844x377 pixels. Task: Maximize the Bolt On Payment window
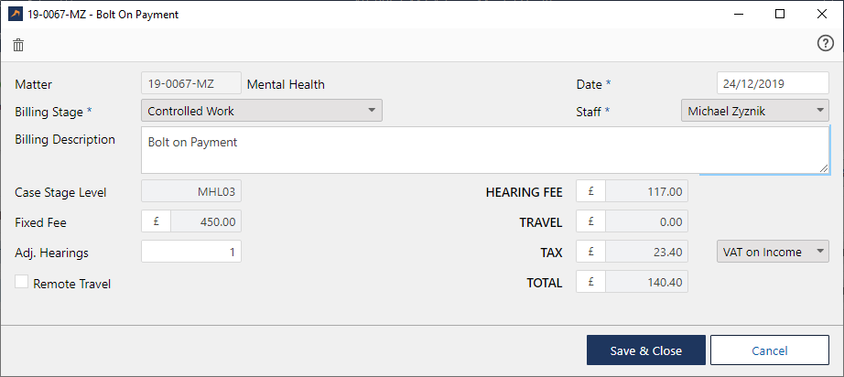tap(780, 14)
